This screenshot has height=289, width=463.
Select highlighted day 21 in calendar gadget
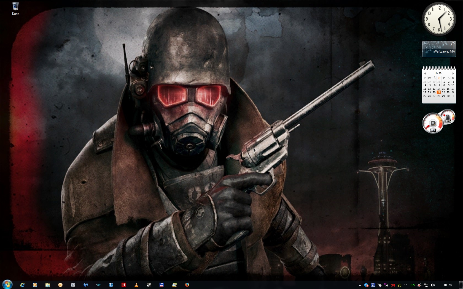439,92
